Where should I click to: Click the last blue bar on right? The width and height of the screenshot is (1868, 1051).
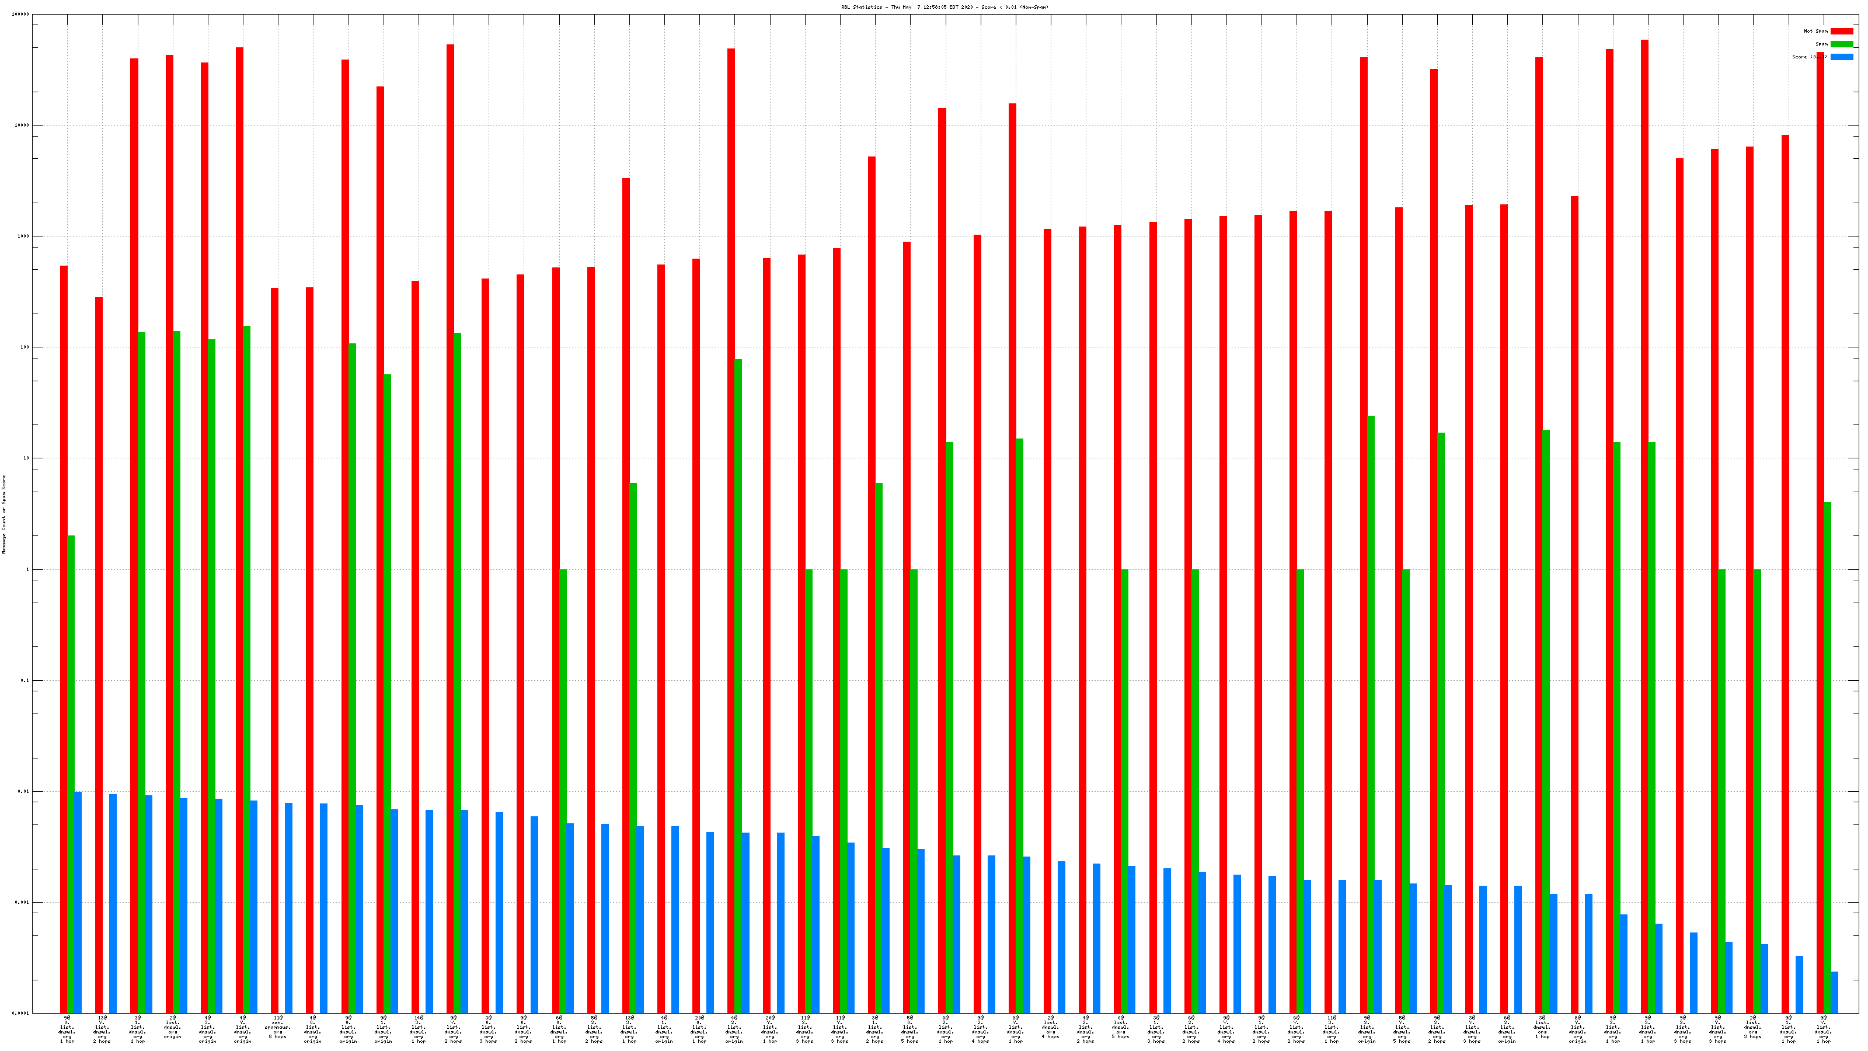(x=1834, y=992)
